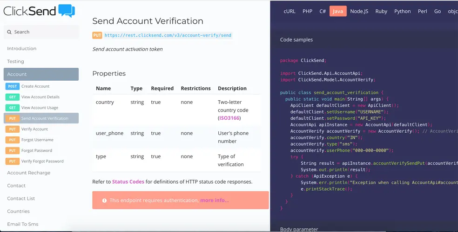Click the account-verify/send endpoint URL

[x=168, y=35]
